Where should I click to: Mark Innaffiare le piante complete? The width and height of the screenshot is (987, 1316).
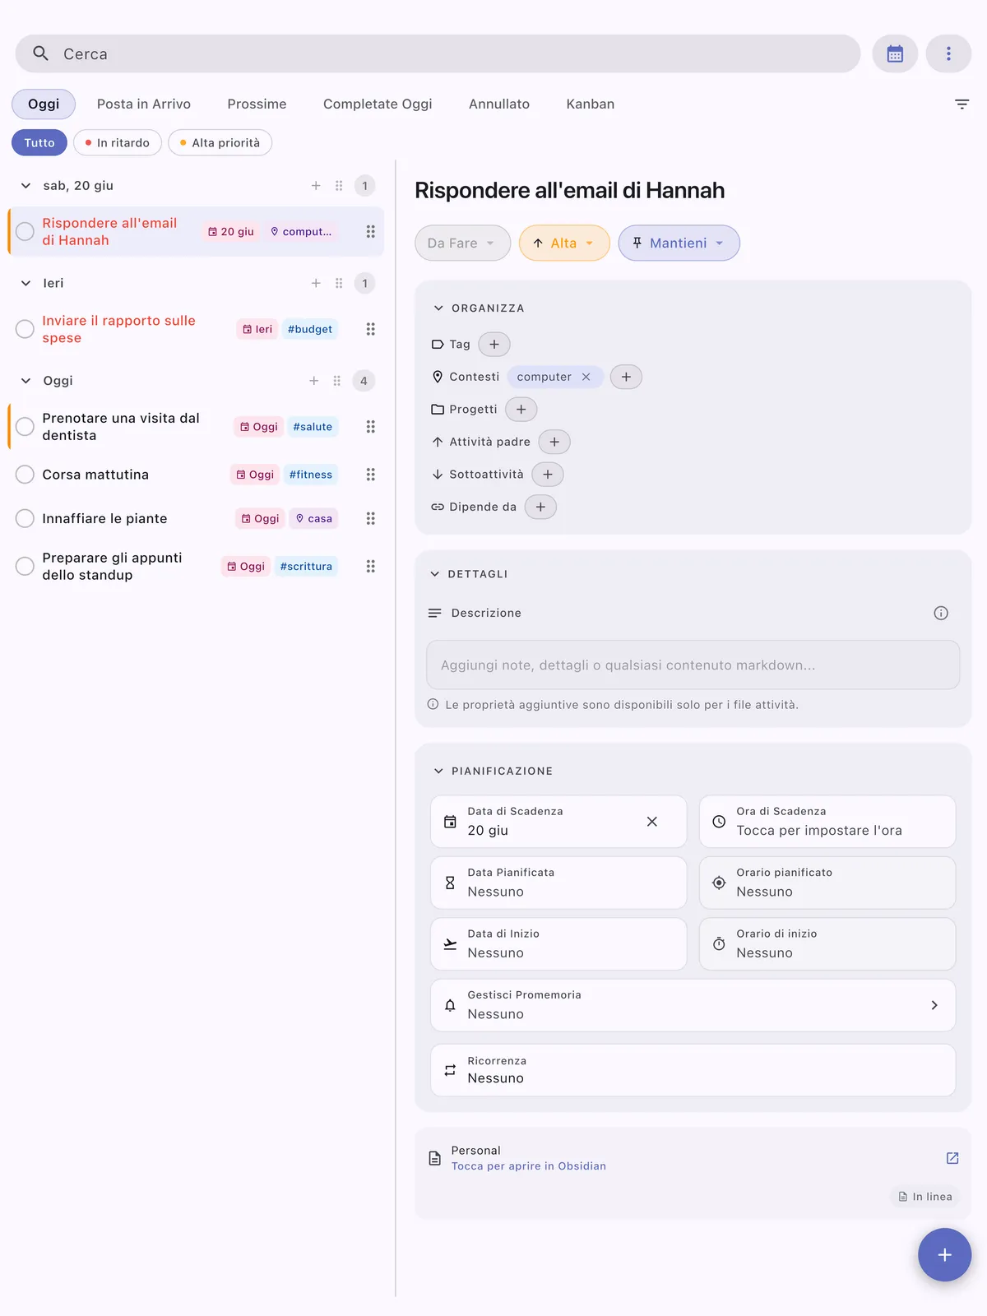click(x=25, y=518)
